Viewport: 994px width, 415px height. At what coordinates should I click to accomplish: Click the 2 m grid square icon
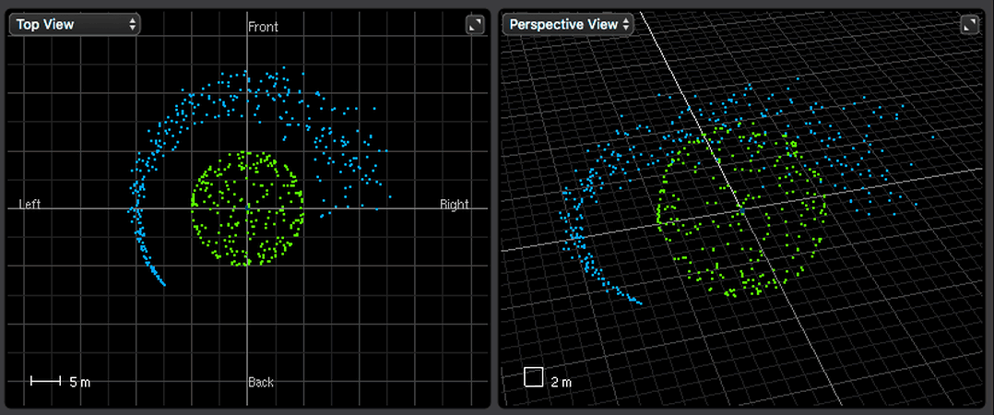click(x=534, y=377)
